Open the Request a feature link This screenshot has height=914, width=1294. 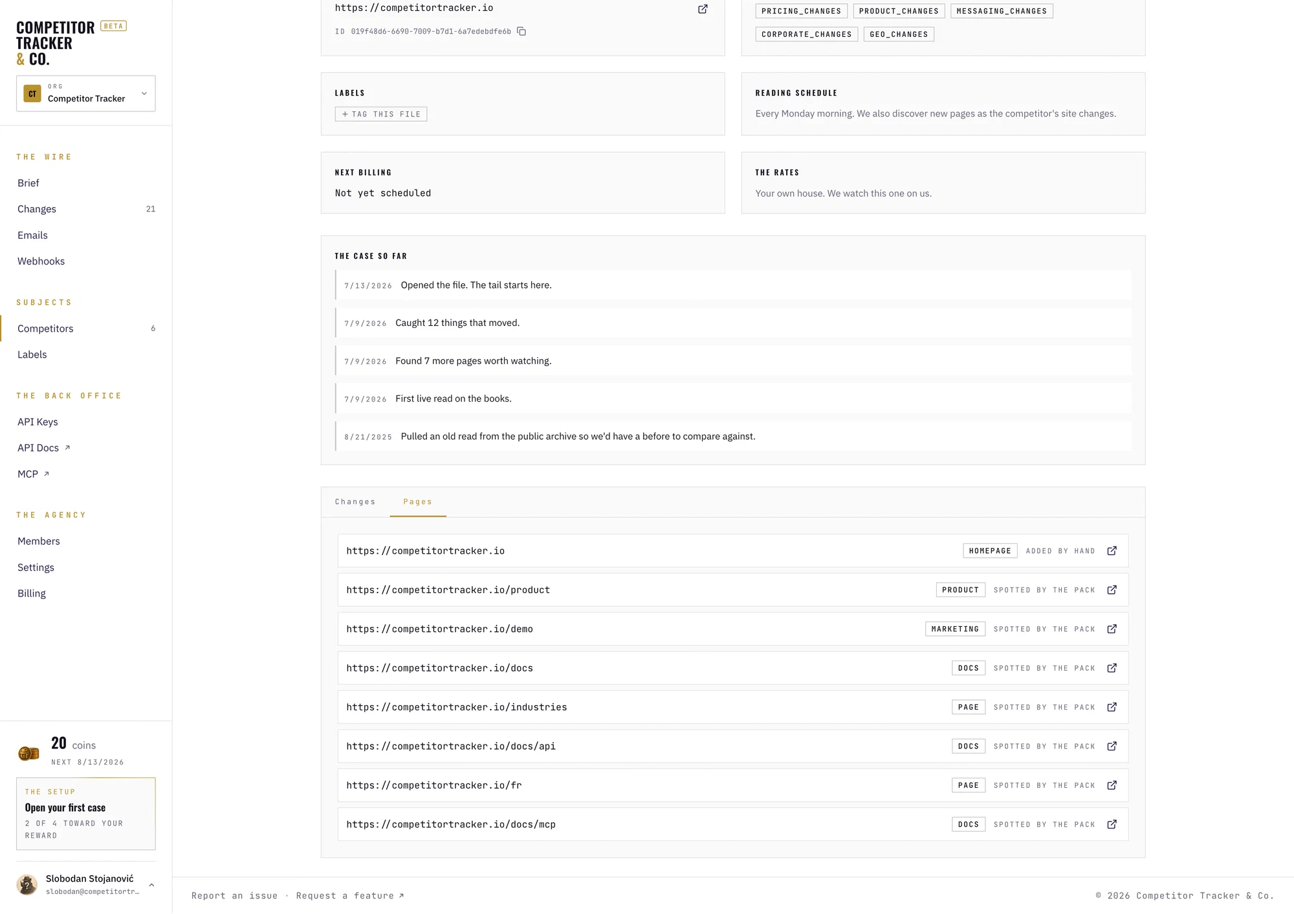(x=350, y=896)
